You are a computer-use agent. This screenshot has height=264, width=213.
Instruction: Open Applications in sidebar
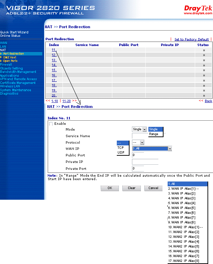click(x=9, y=76)
